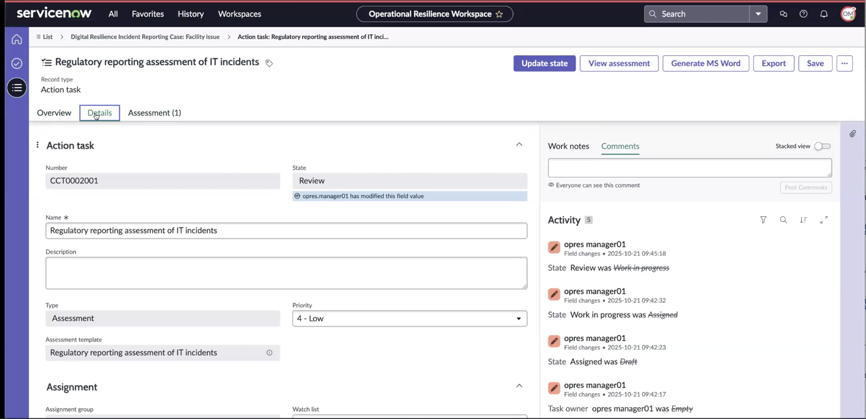Click the Name input field
866x419 pixels.
tap(286, 231)
